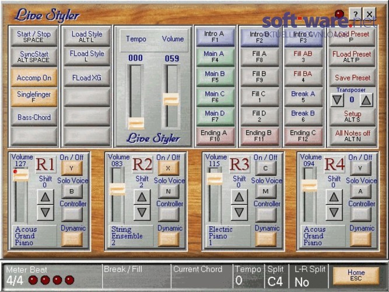The image size is (389, 292).
Task: Select Main B variation
Action: click(215, 77)
